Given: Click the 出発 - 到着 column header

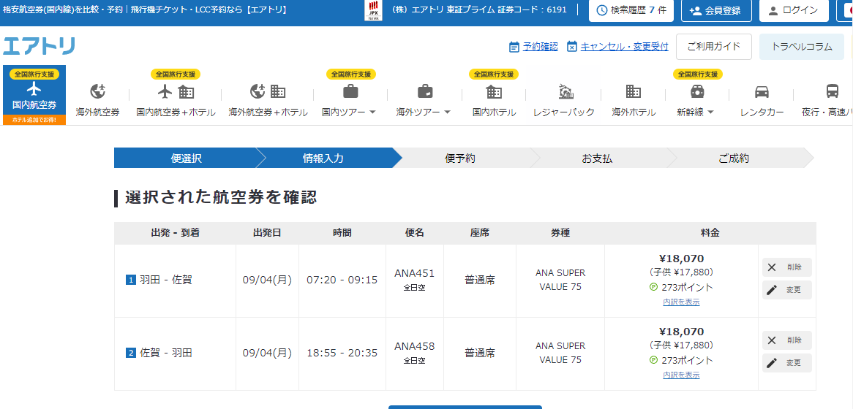Looking at the screenshot, I should (175, 233).
